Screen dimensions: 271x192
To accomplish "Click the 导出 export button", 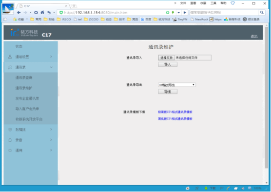I will [168, 92].
